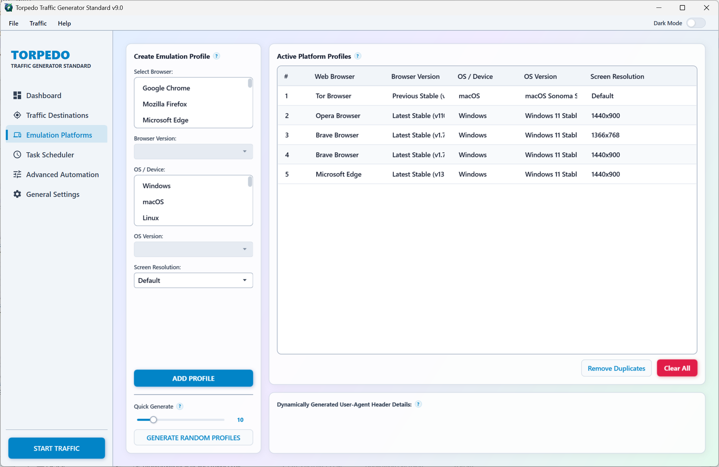The image size is (719, 467).
Task: Go to Task Scheduler section
Action: pyautogui.click(x=57, y=155)
